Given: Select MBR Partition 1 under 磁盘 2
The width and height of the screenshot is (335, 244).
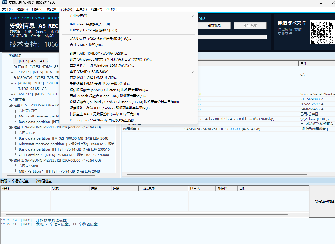Looking at the screenshot, I should tap(59, 171).
